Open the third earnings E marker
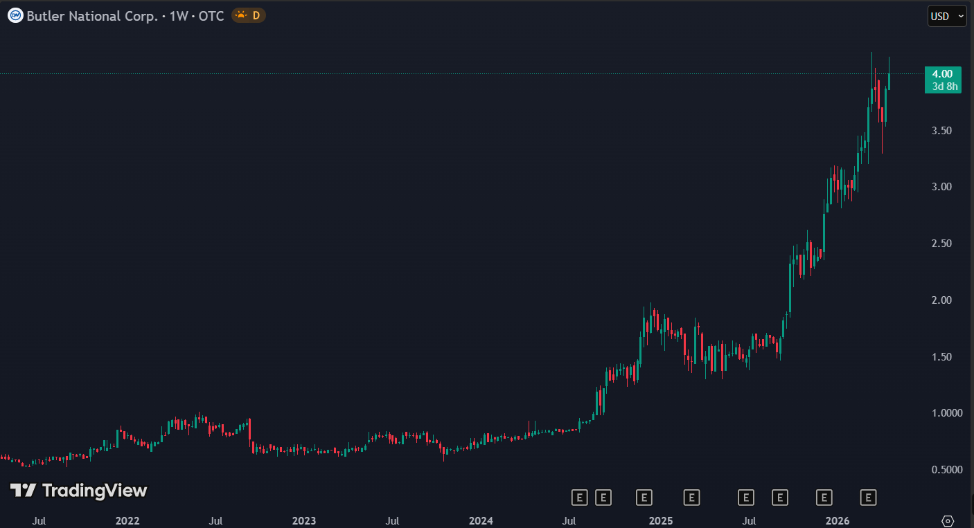The image size is (974, 528). 644,497
